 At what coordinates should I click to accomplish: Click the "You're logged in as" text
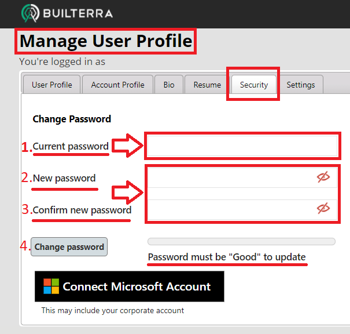click(x=62, y=61)
